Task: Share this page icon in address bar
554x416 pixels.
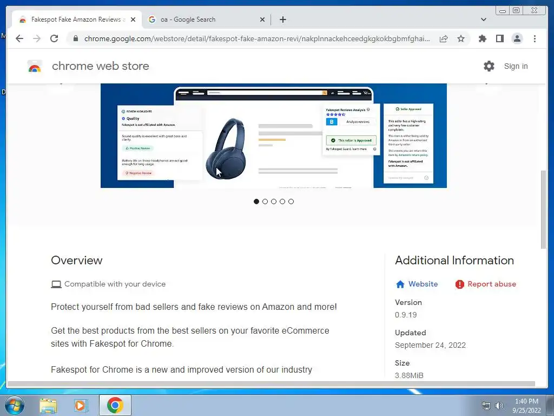Action: pos(444,38)
